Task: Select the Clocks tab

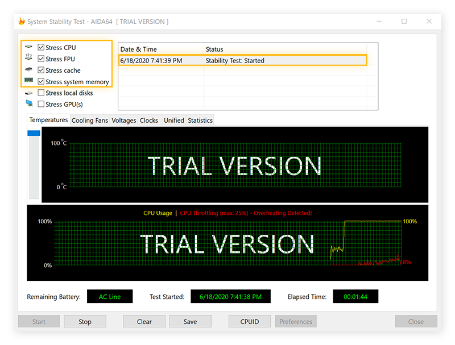Action: pos(148,120)
